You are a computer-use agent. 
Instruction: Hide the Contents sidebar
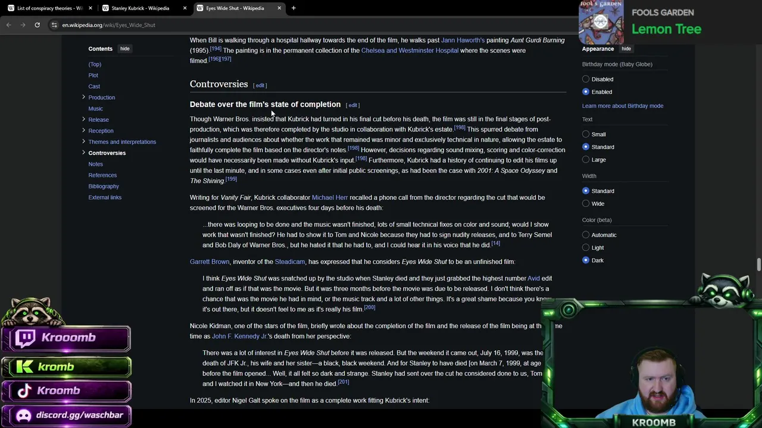124,49
